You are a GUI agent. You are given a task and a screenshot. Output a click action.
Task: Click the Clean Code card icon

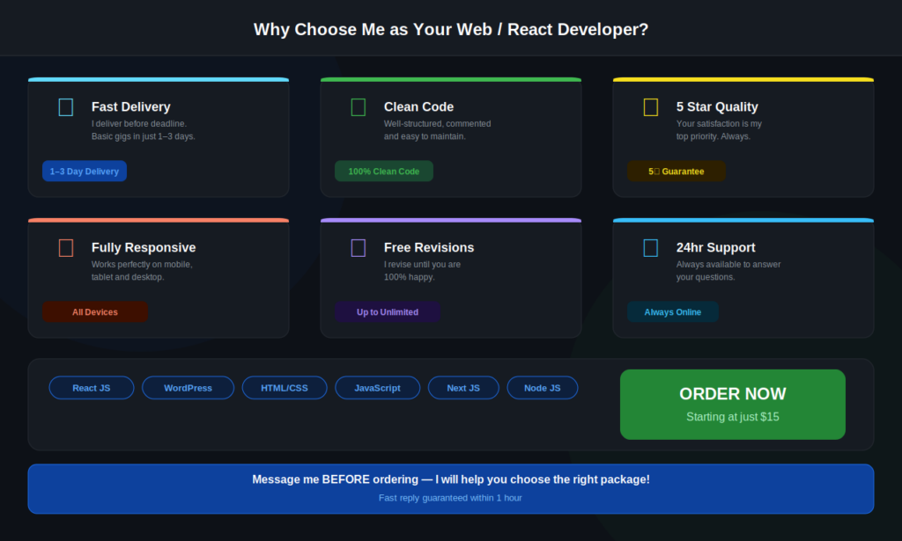(x=359, y=107)
